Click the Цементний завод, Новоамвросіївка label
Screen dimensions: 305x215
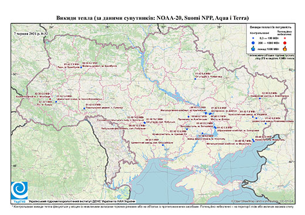click(x=273, y=121)
